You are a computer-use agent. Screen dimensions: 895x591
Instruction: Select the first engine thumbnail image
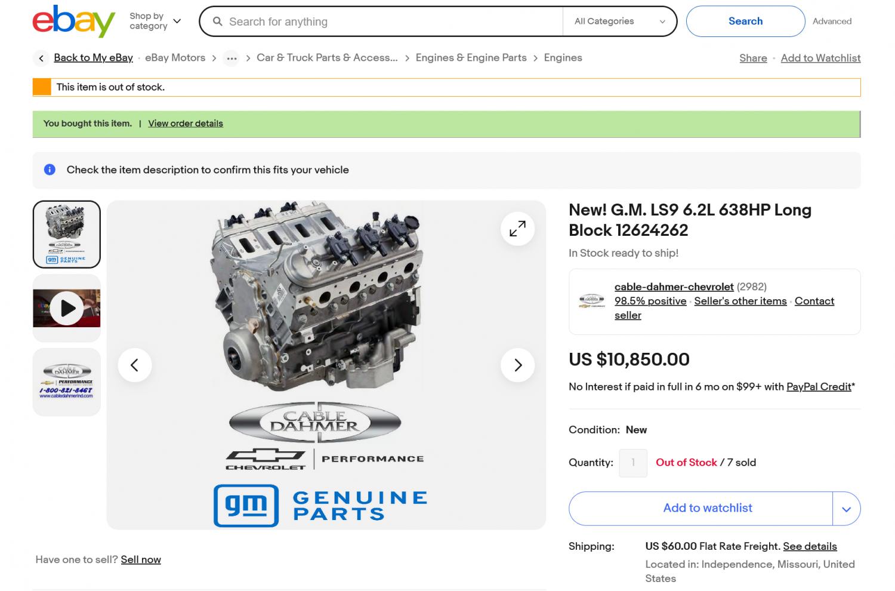click(x=67, y=234)
